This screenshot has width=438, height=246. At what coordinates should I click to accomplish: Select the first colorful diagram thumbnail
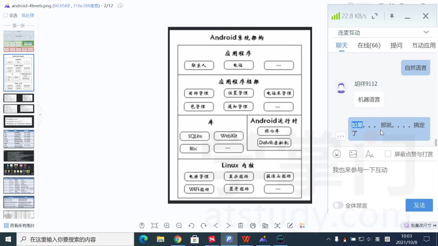[x=19, y=41]
